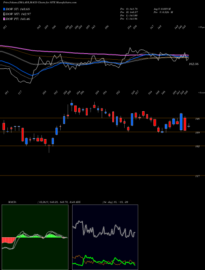
Task: Click the red MACD histogram bars
Action: (9, 240)
